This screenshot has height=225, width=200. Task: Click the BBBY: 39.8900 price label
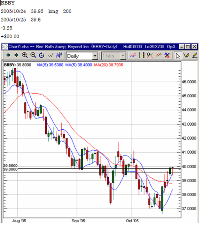coord(18,65)
